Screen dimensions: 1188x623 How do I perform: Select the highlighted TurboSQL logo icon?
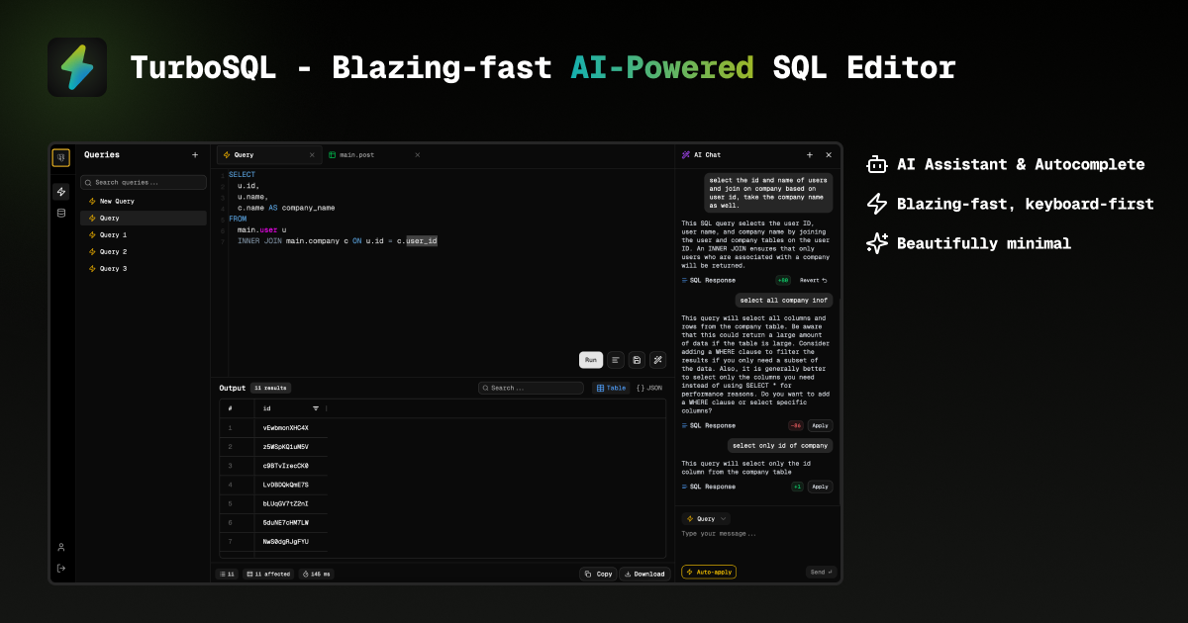pos(61,157)
